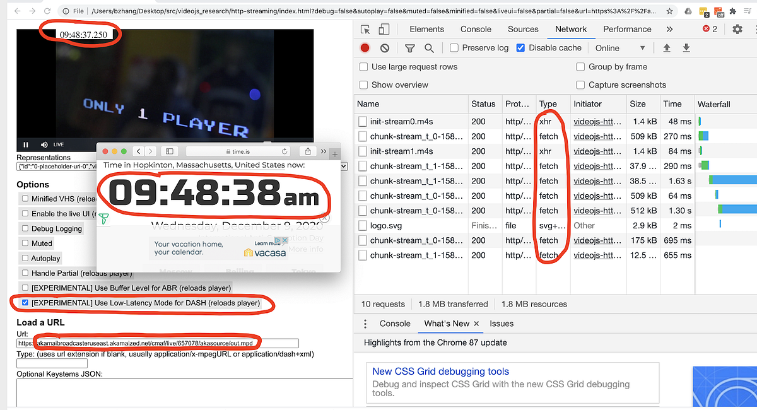Open DevTools settings gear
The height and width of the screenshot is (410, 757).
[x=737, y=29]
